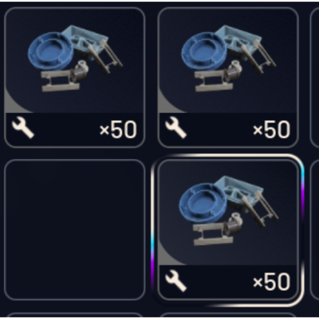Click the ×50 count in the top-right slot
This screenshot has height=319, width=319.
click(x=271, y=130)
